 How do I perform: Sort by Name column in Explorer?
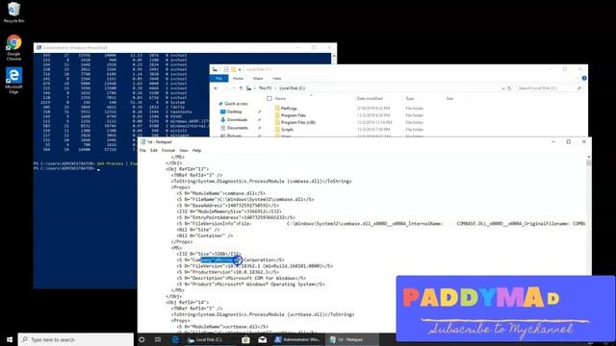coord(280,98)
